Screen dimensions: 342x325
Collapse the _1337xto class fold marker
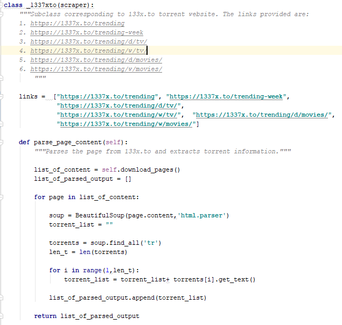coord(1,5)
